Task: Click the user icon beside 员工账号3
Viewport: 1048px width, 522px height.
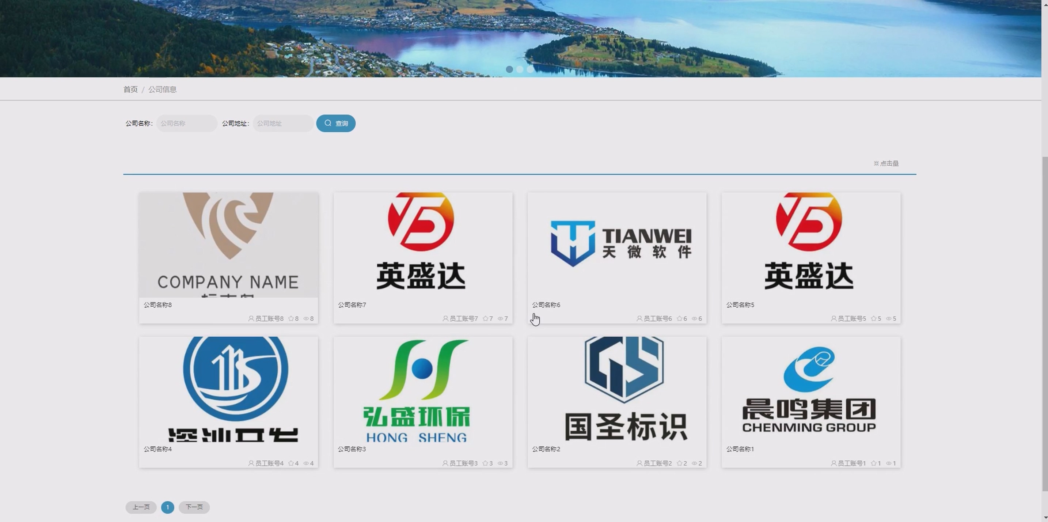Action: click(445, 464)
